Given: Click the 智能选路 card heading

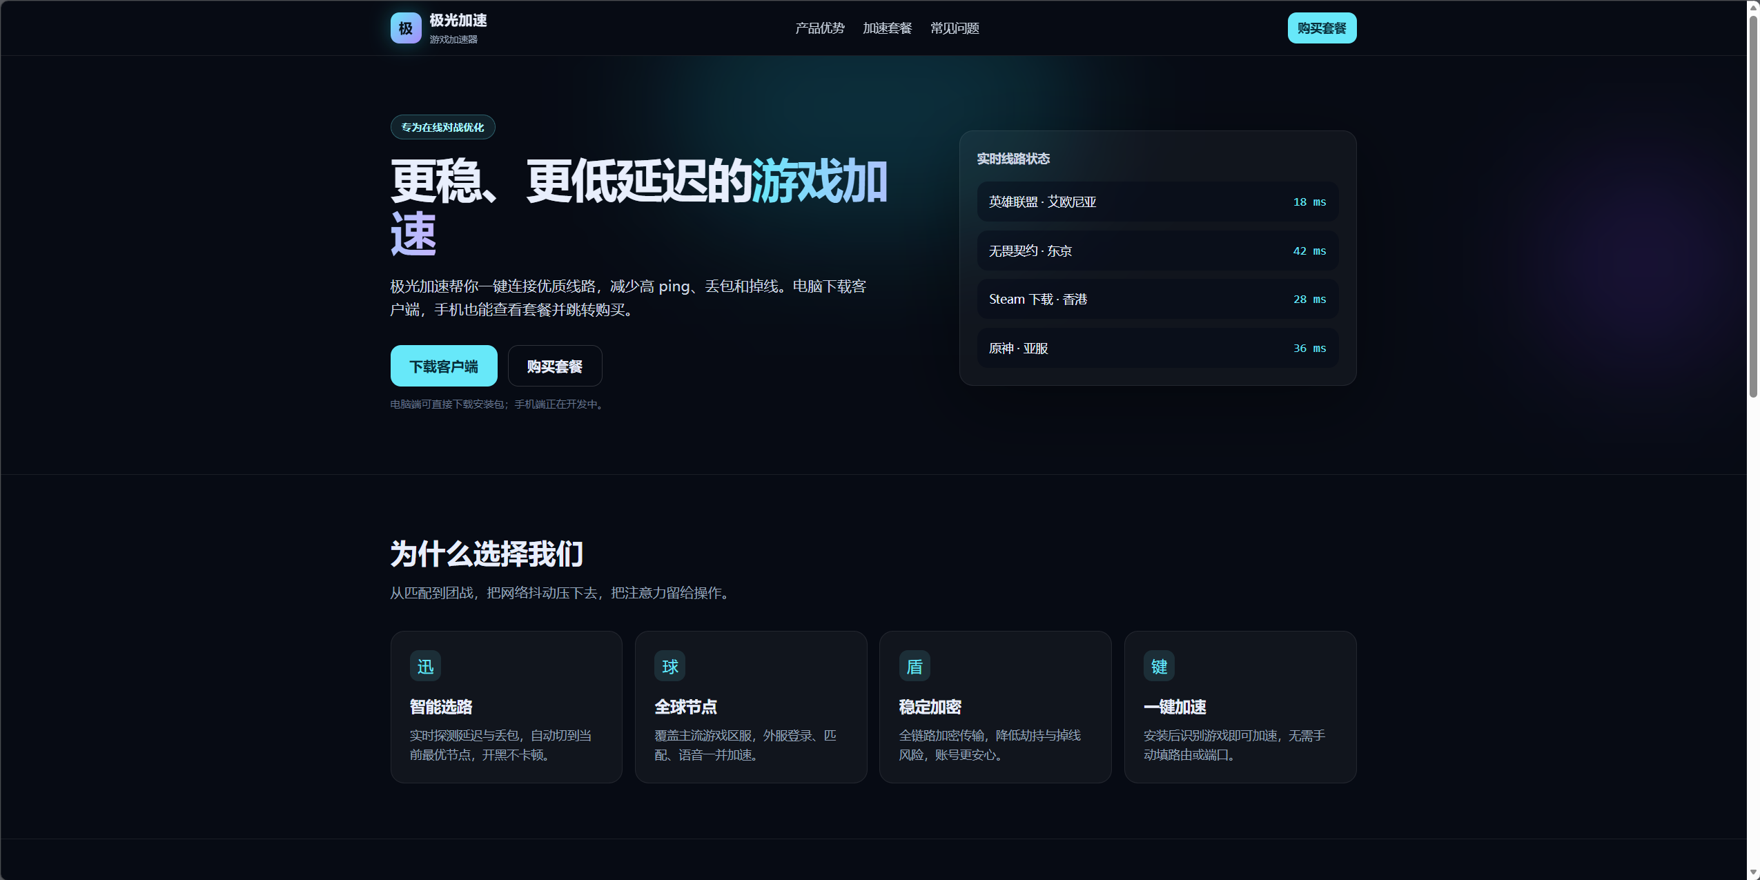Looking at the screenshot, I should click(x=441, y=707).
